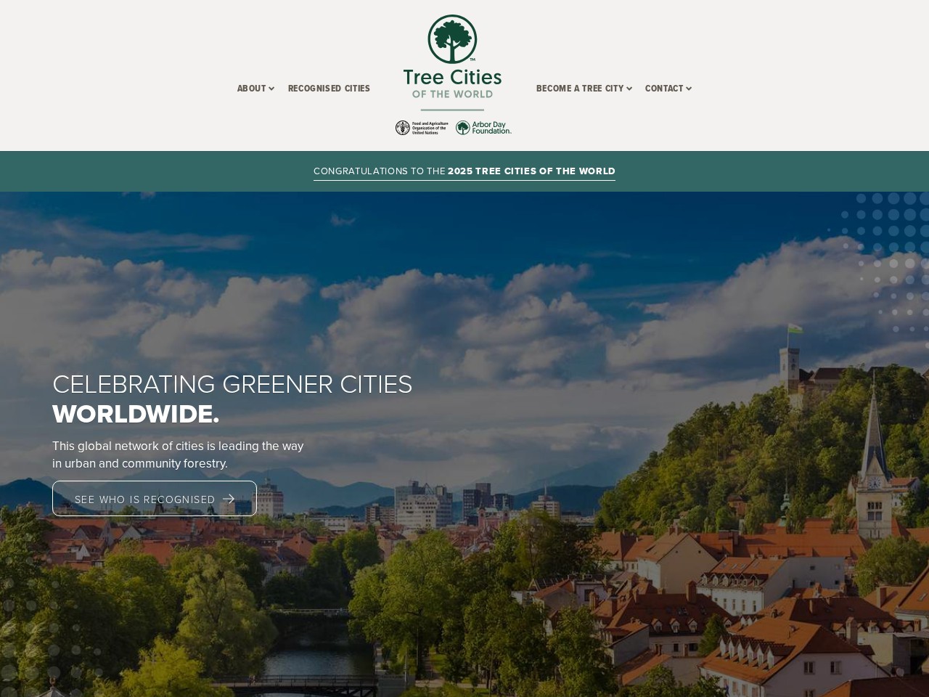
Task: Click the circular tree emblem logo
Action: 452,39
